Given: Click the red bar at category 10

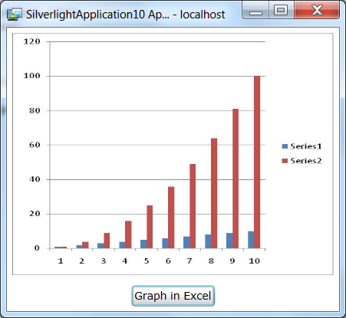Looking at the screenshot, I should 257,162.
